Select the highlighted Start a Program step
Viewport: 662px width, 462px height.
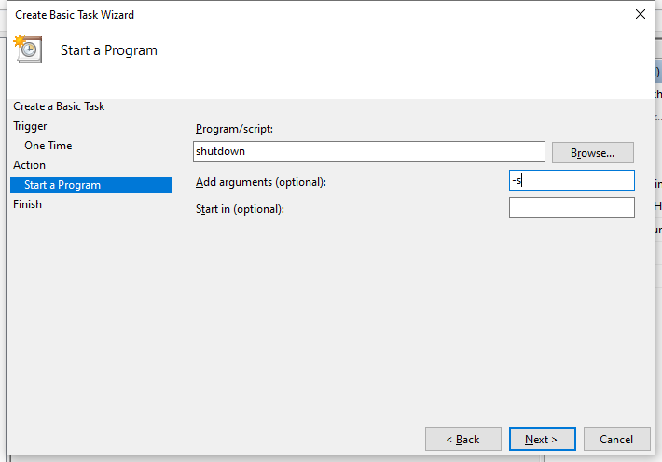(x=91, y=185)
